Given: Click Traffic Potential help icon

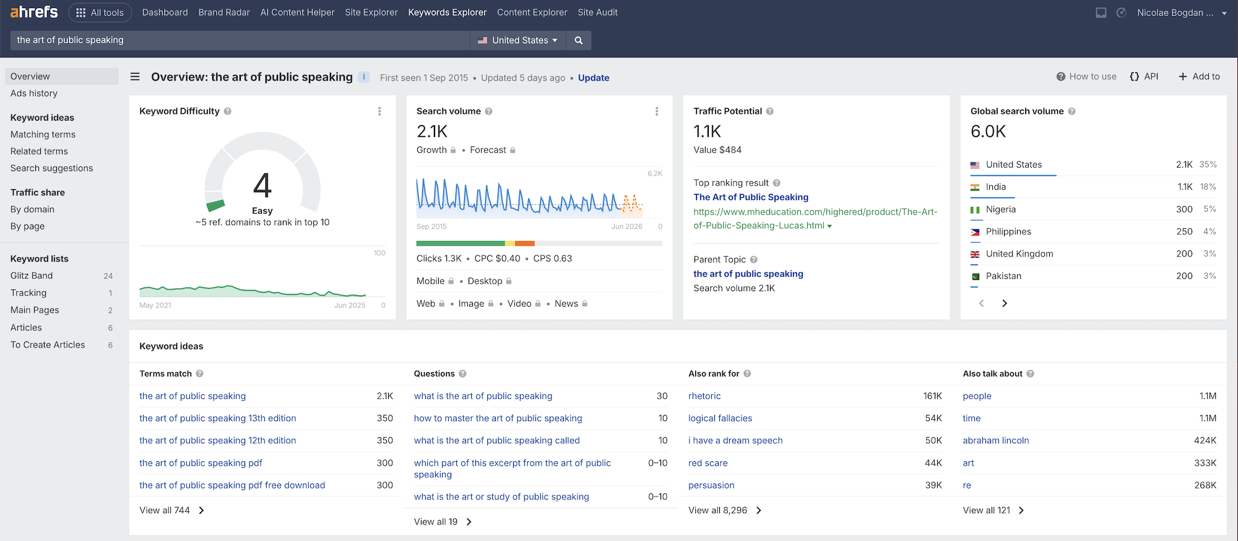Looking at the screenshot, I should [770, 111].
